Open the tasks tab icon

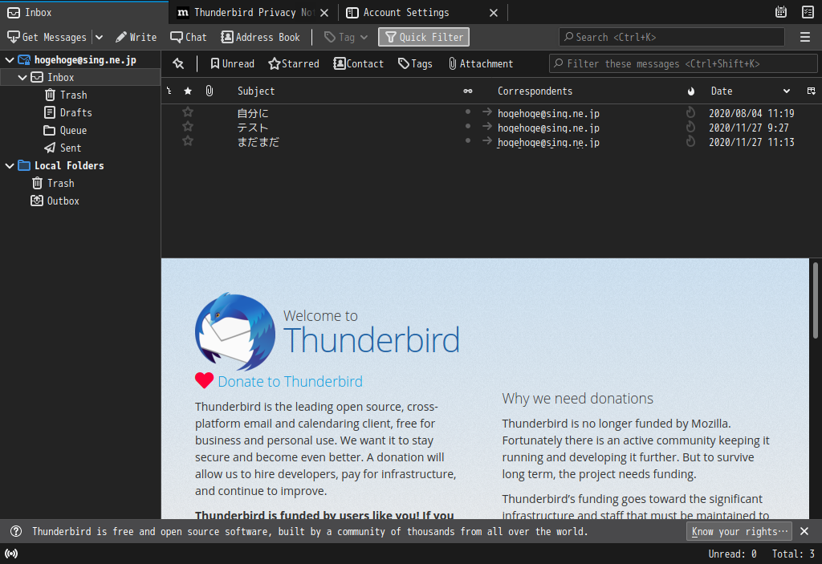coord(808,12)
